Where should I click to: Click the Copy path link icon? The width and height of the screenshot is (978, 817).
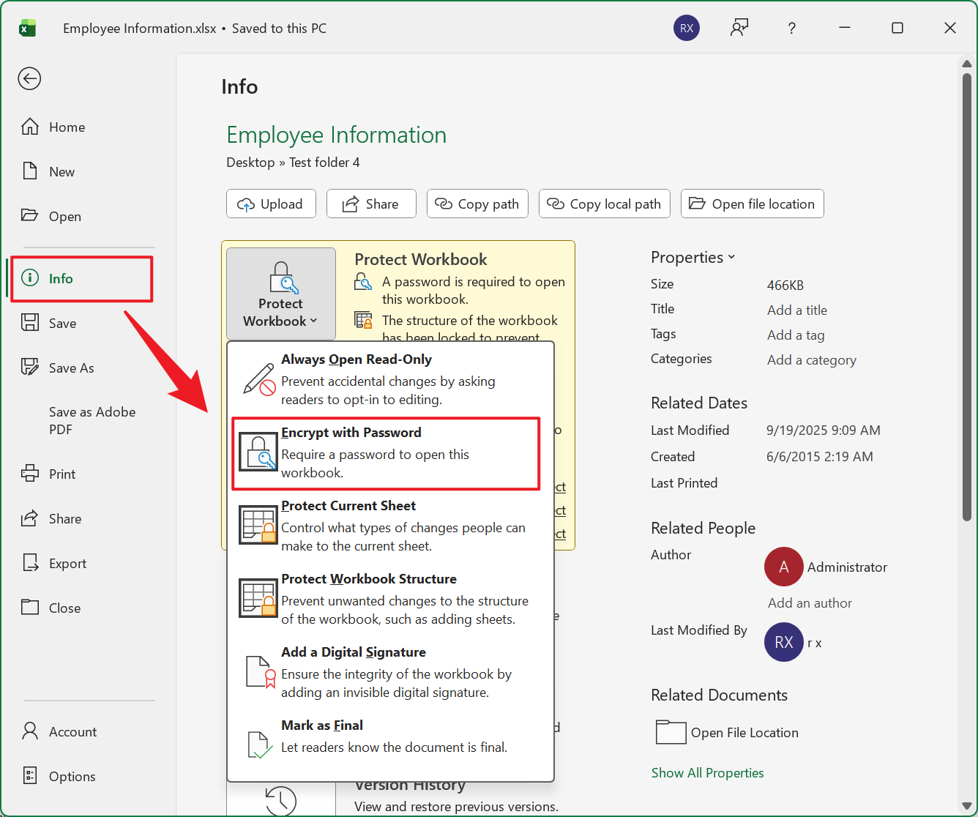(x=444, y=204)
